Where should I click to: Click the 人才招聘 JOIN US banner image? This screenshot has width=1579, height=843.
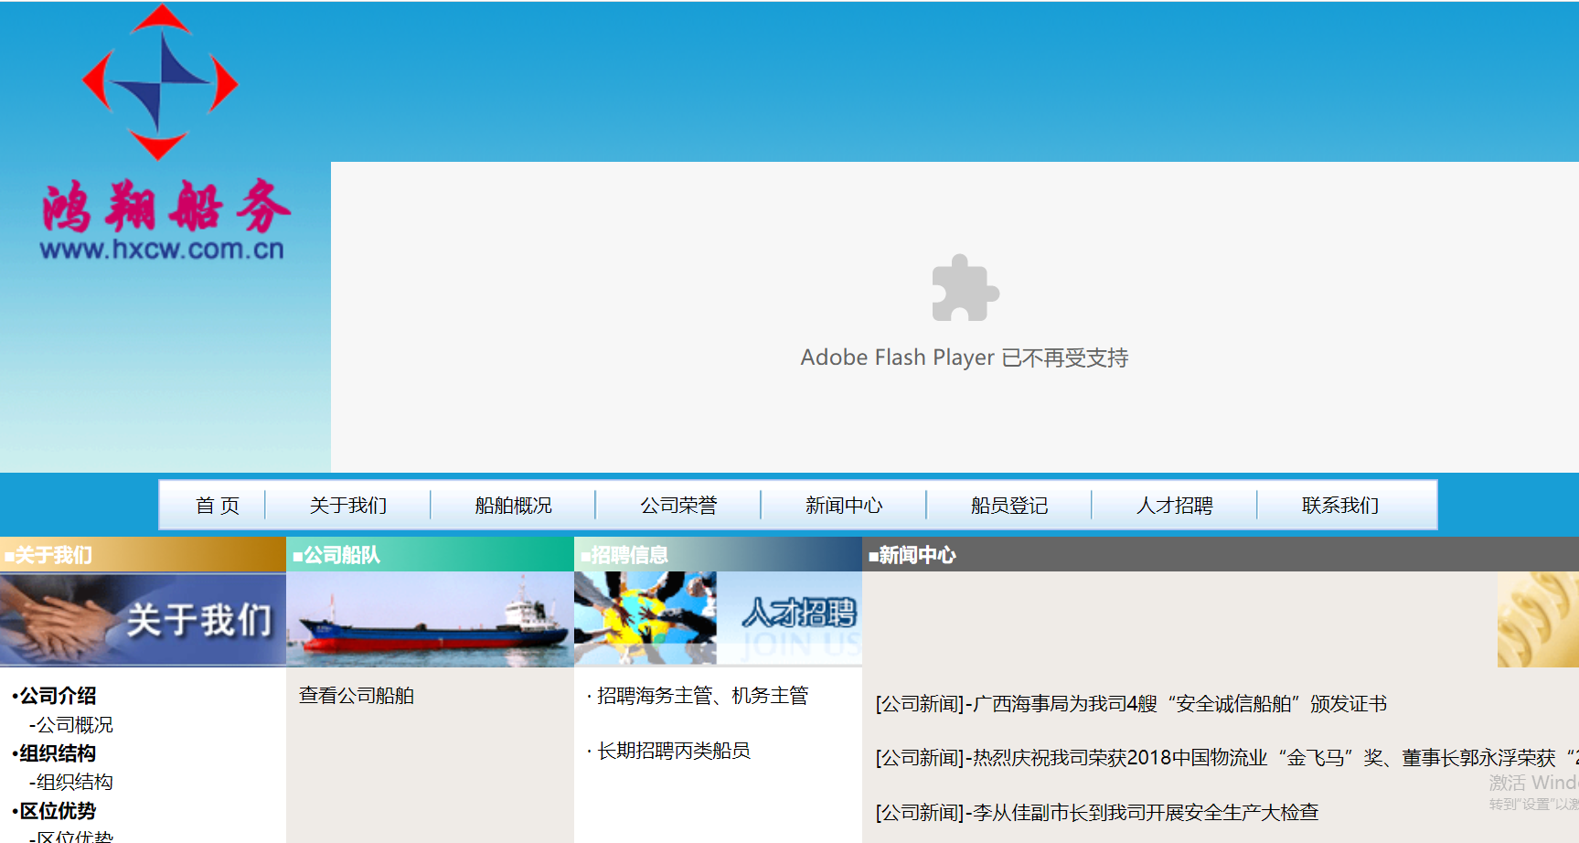[x=718, y=618]
